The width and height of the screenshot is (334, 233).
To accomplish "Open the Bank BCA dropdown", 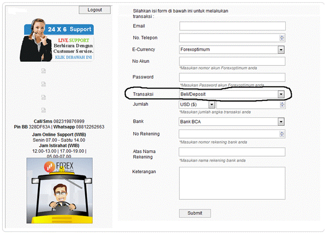I will click(232, 122).
